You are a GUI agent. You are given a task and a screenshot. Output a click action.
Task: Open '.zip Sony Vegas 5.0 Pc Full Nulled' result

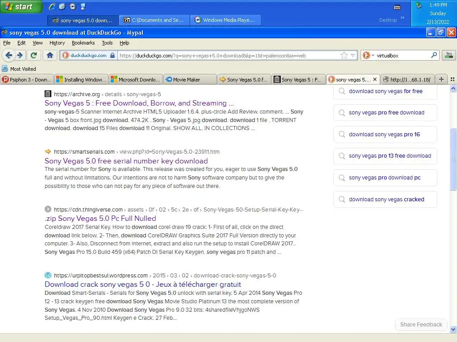click(100, 218)
